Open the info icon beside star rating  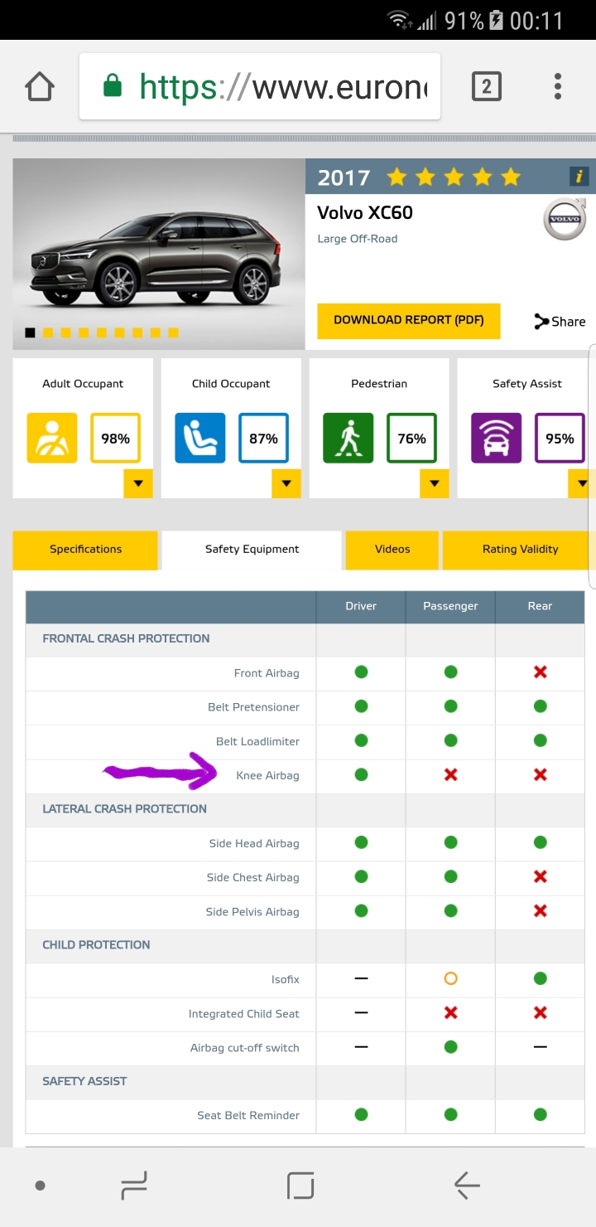(x=579, y=177)
